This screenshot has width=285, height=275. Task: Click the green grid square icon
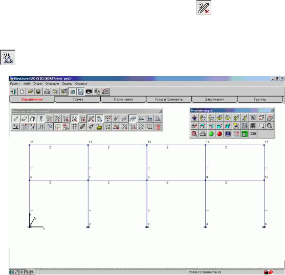[245, 134]
